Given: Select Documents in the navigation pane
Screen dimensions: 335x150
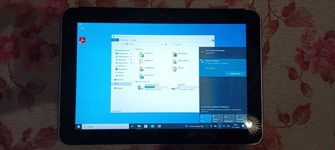Looking at the screenshot, I should [x=121, y=60].
